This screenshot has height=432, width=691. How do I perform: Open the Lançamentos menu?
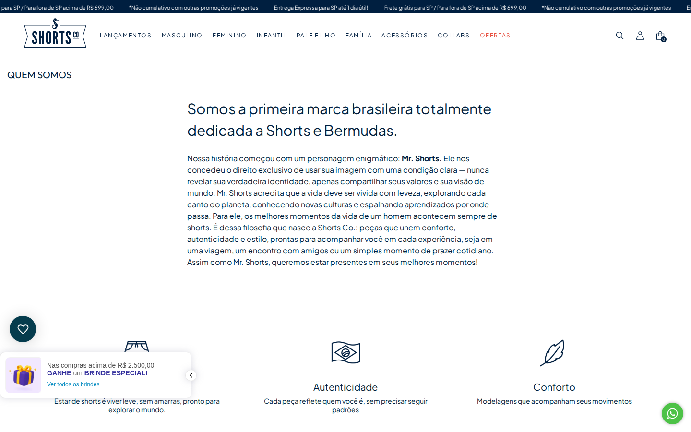coord(126,36)
